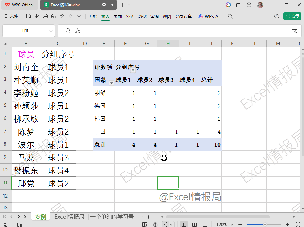Toggle eye protection mode icon

point(155,224)
